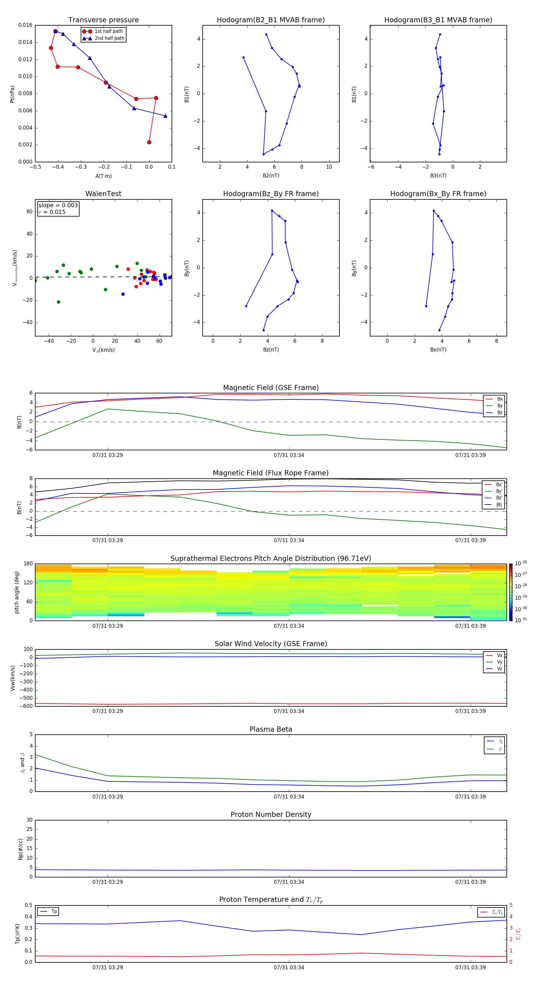
Task: Click the 'WalenTest' plot title
Action: [x=103, y=194]
